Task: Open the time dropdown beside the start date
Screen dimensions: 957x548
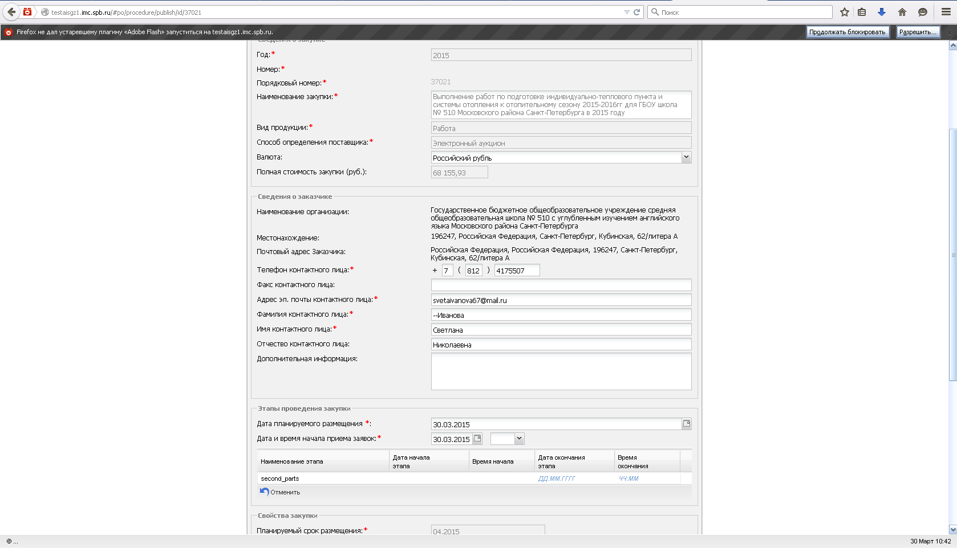Action: tap(519, 439)
